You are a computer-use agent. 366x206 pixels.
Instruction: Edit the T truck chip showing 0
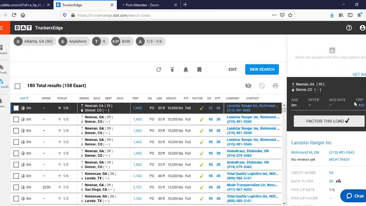pyautogui.click(x=100, y=41)
